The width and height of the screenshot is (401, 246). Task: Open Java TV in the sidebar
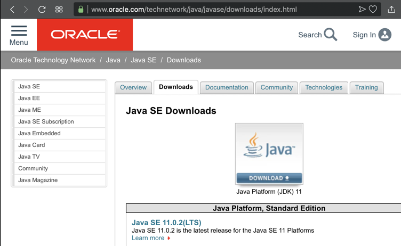59,157
